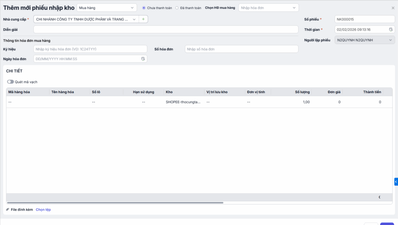The width and height of the screenshot is (398, 225).
Task: Expand the Nhà cung cấp supplier dropdown
Action: pyautogui.click(x=134, y=19)
